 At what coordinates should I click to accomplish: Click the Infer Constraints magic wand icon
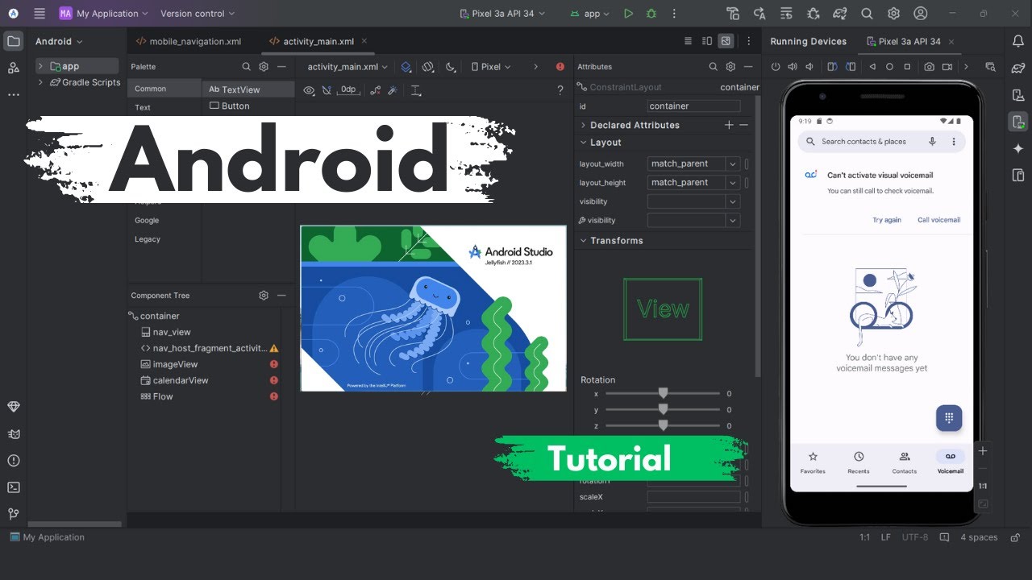coord(393,90)
